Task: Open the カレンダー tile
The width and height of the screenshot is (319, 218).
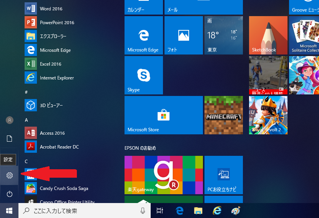Action: coord(144,7)
